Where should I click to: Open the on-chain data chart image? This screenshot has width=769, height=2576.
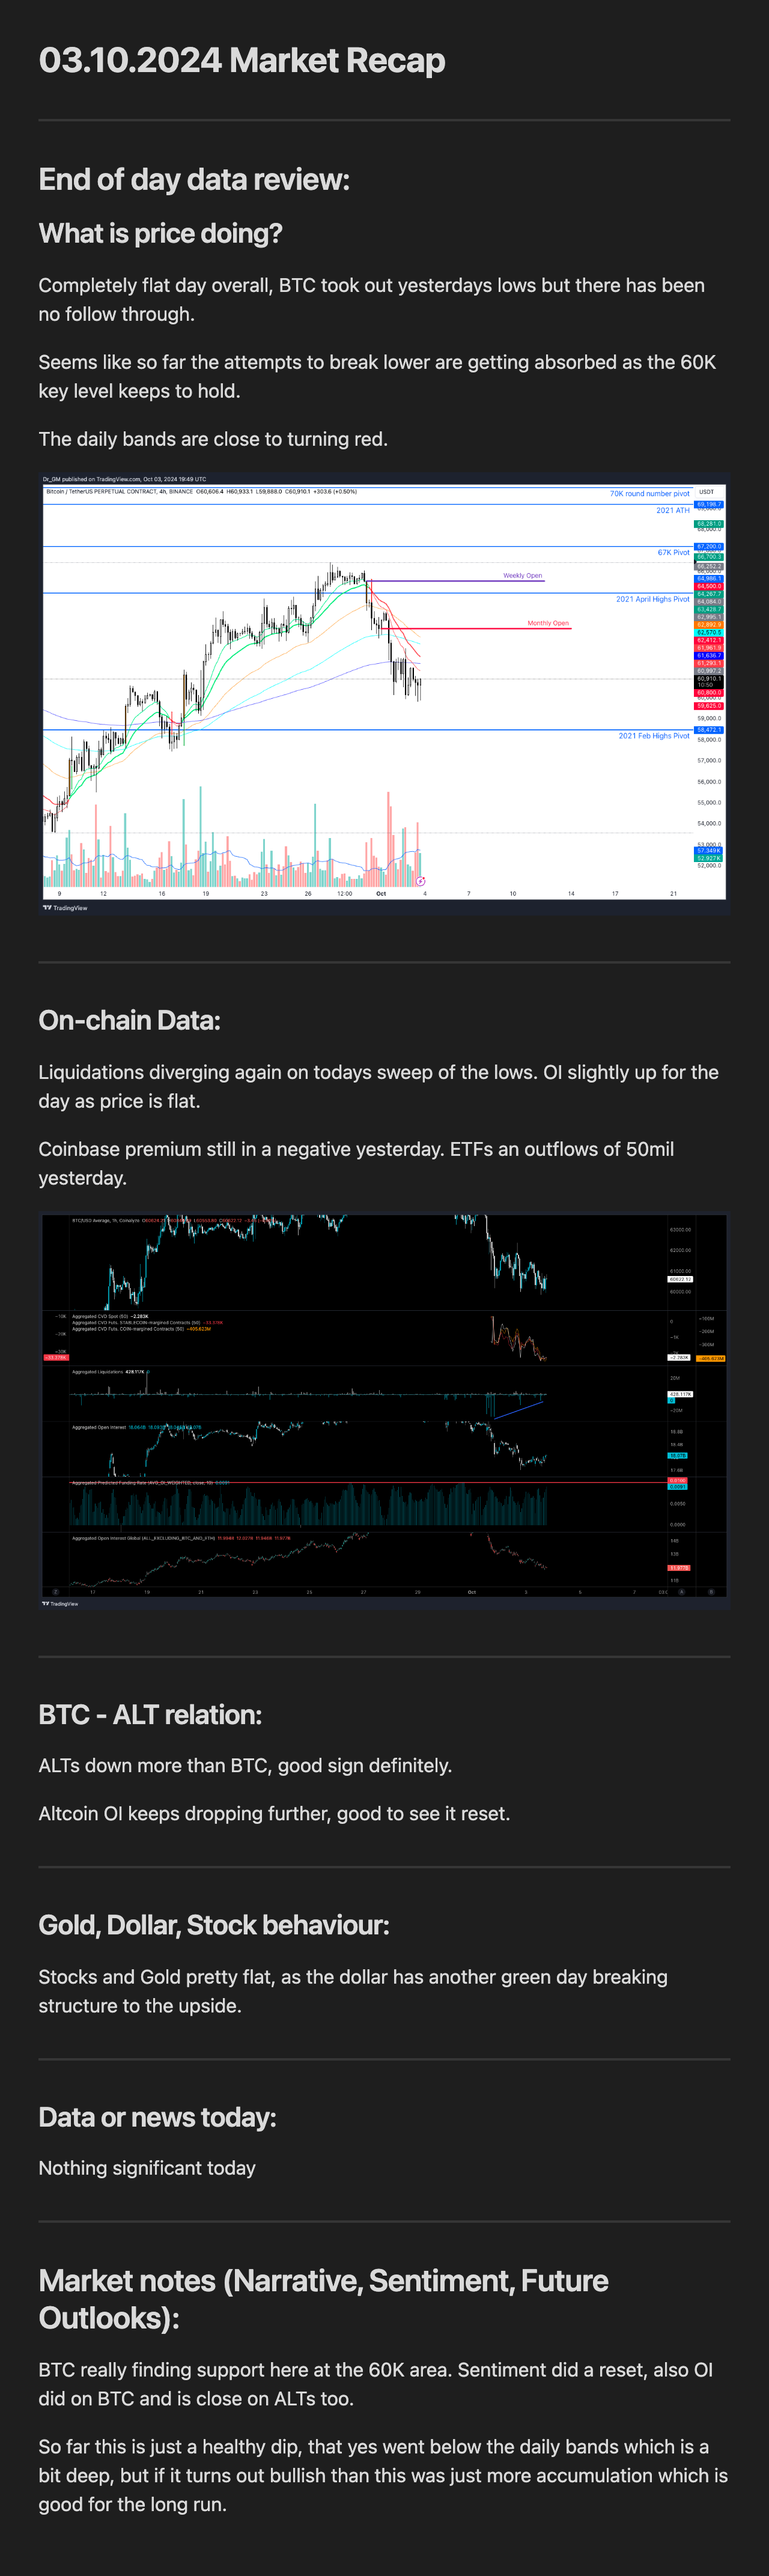(x=384, y=1411)
